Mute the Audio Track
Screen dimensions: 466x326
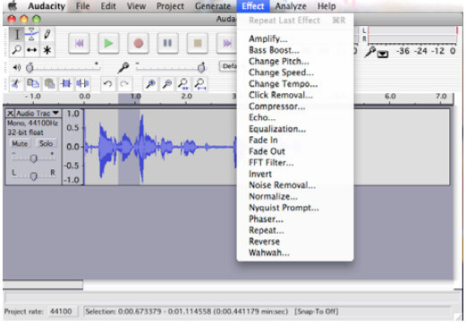point(20,143)
